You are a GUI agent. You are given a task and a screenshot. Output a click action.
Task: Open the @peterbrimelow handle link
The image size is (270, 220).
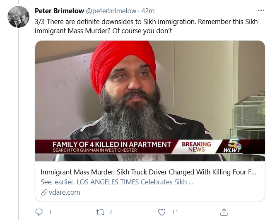tap(111, 11)
